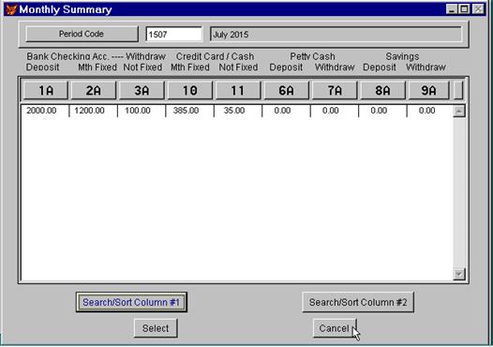Select column header 11
Screen dimensions: 493x347
238,91
